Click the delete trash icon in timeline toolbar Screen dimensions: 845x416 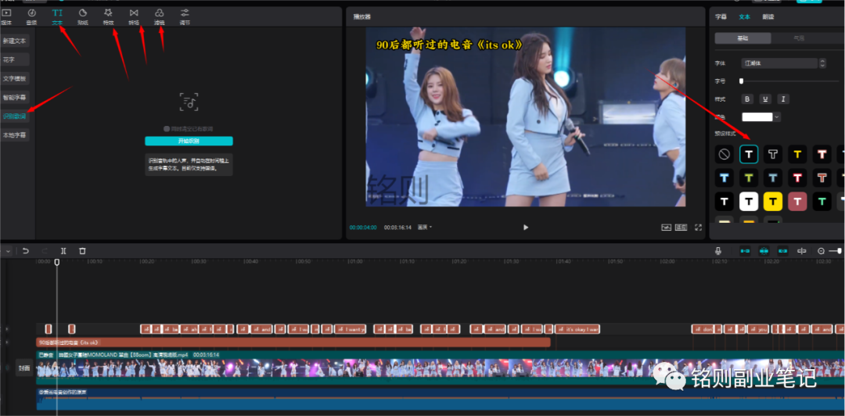pos(83,251)
